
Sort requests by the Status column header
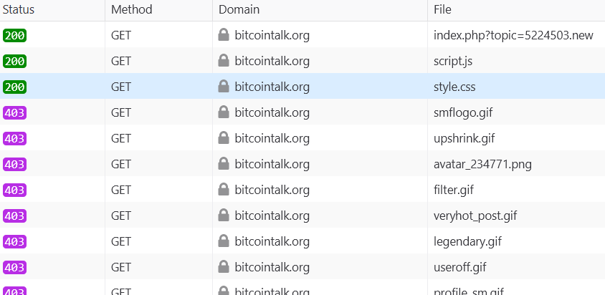(x=52, y=9)
